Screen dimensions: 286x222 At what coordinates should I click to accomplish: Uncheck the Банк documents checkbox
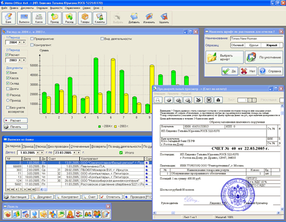tap(8, 73)
